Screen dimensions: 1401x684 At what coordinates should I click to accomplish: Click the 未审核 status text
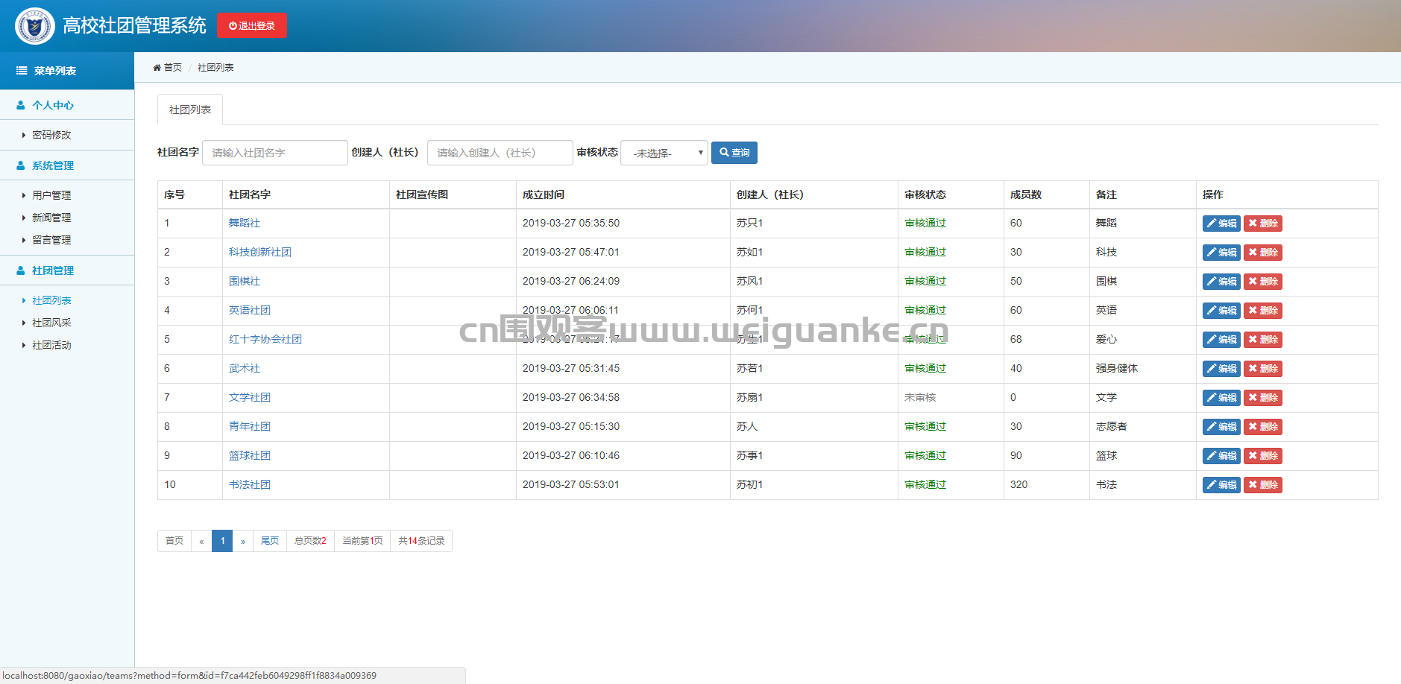click(x=920, y=397)
